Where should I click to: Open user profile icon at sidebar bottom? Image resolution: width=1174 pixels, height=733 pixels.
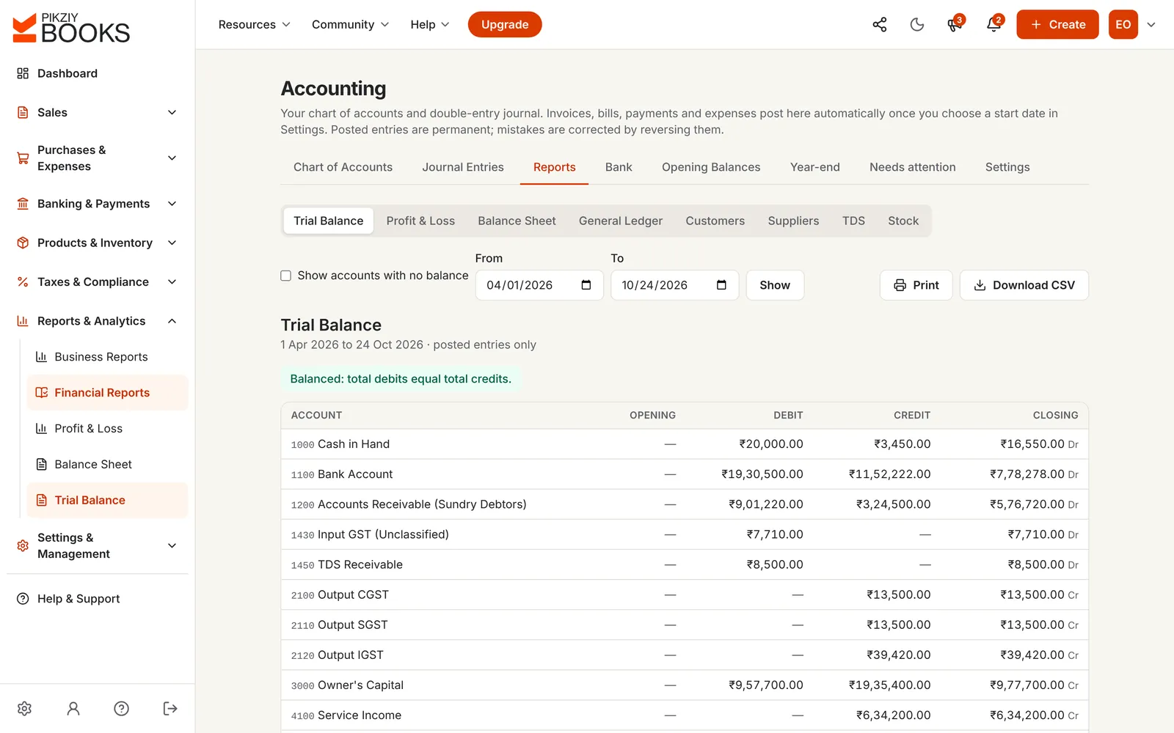(73, 708)
